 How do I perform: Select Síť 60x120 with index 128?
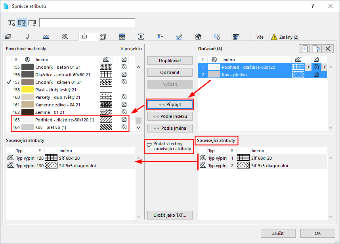coord(71,158)
